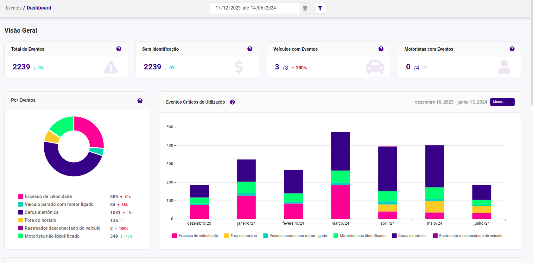
Task: Toggle Fora do horário series in chart legend
Action: coord(240,236)
